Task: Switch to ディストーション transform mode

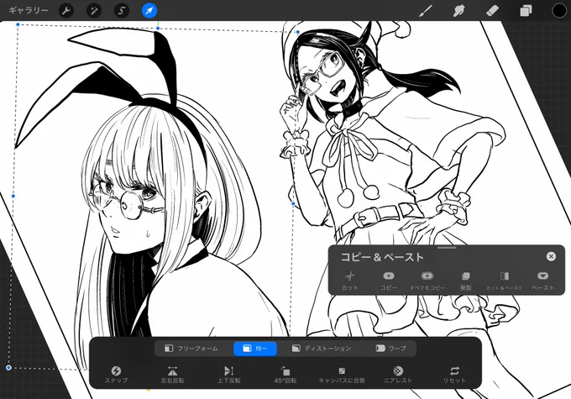Action: [321, 349]
